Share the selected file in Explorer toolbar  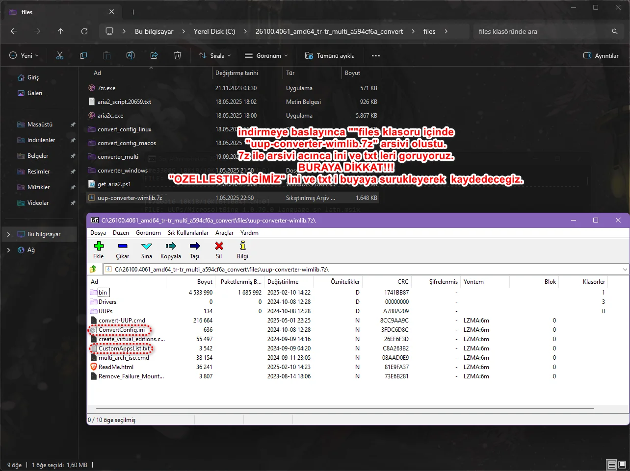[154, 55]
